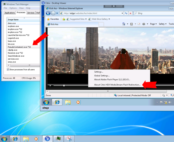Select PseudoContainer2.exe in the process list
The height and width of the screenshot is (142, 174).
click(19, 47)
